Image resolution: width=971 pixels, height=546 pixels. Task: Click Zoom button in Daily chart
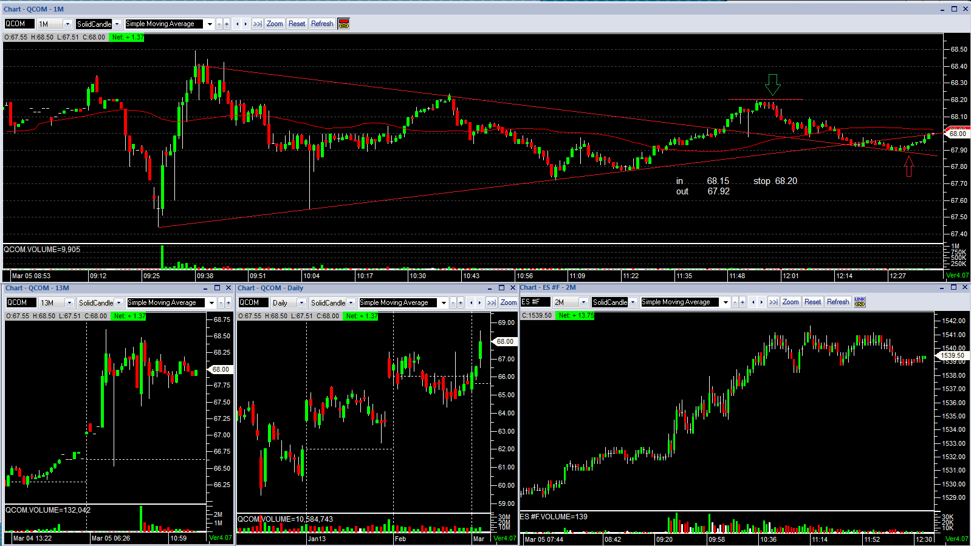pyautogui.click(x=509, y=302)
